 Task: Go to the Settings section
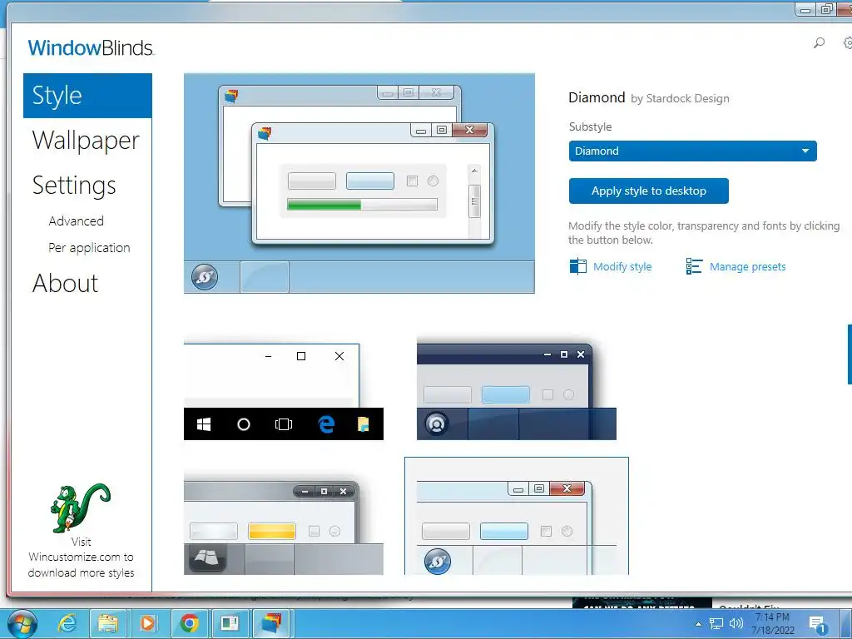tap(74, 186)
